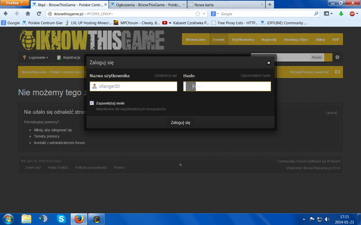Click the Firefox home button
This screenshot has width=361, height=225.
tap(28, 14)
